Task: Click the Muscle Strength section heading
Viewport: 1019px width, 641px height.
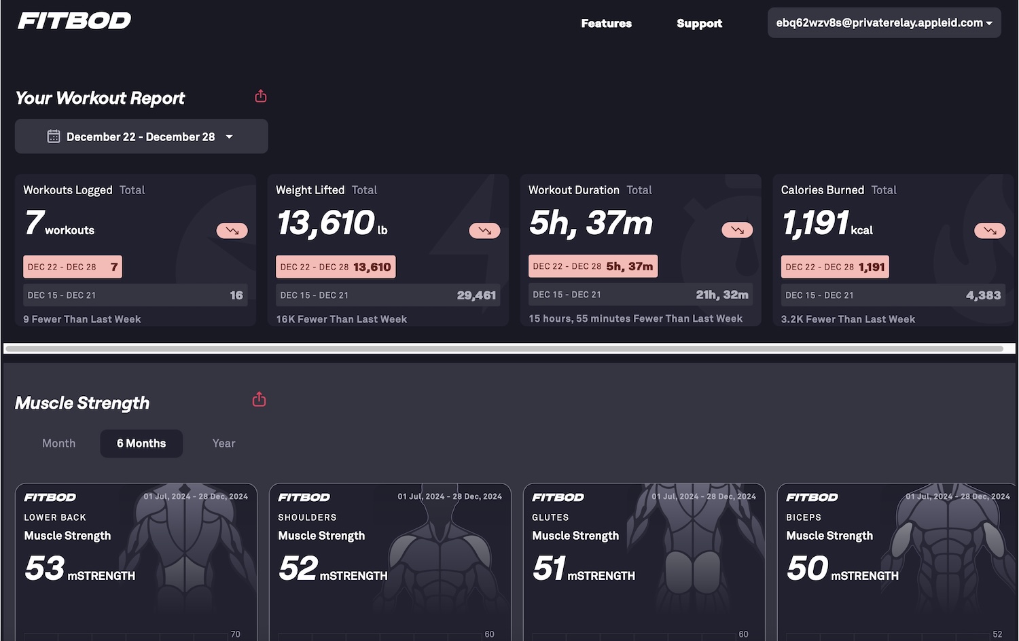Action: point(82,403)
